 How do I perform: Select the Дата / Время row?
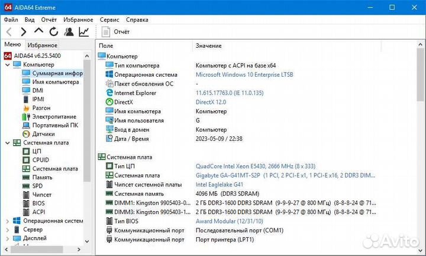174,139
